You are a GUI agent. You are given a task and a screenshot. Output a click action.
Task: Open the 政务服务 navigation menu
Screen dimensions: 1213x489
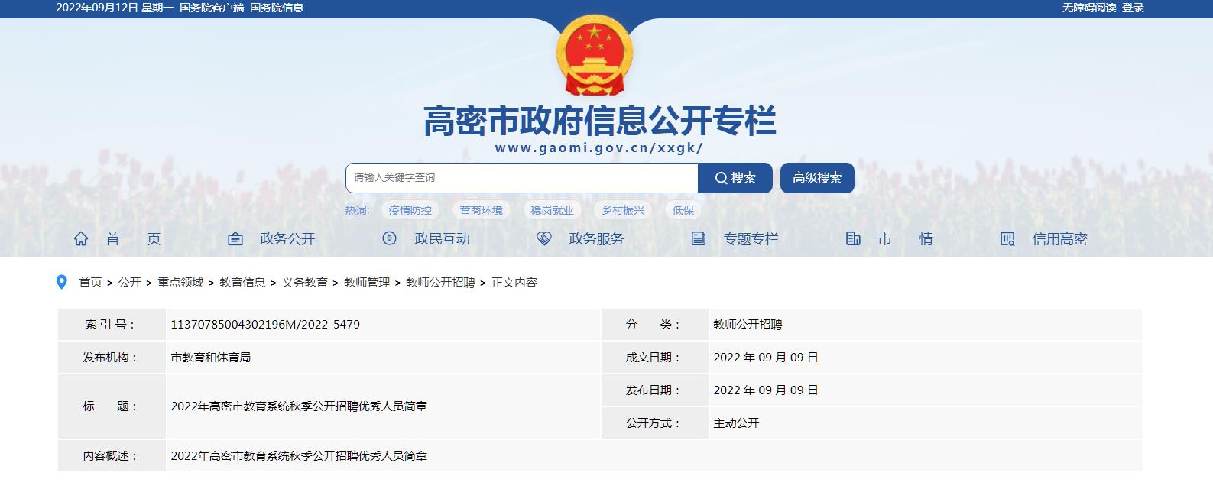(x=596, y=239)
